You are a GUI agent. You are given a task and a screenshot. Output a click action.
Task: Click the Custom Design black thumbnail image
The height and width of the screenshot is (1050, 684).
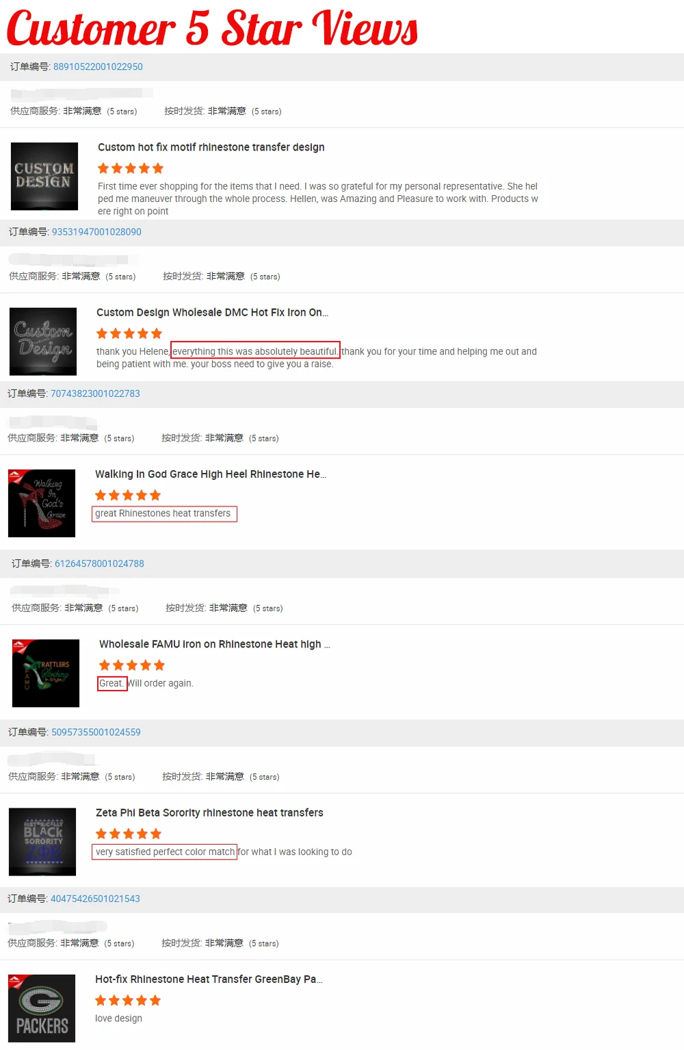[x=44, y=177]
